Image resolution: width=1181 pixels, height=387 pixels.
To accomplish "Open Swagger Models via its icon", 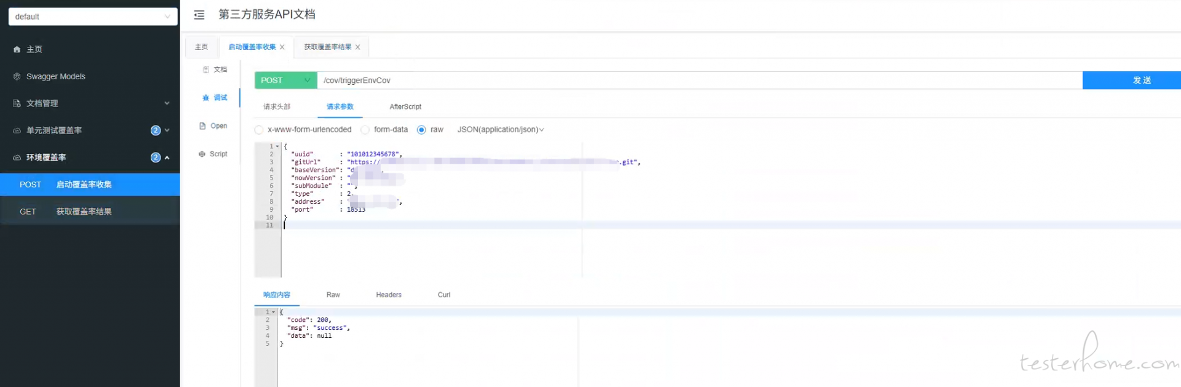I will [x=17, y=76].
